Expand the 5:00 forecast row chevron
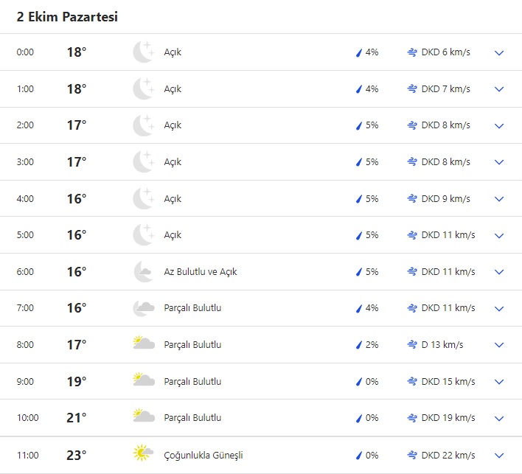Screen dimensions: 522x474 tap(499, 236)
